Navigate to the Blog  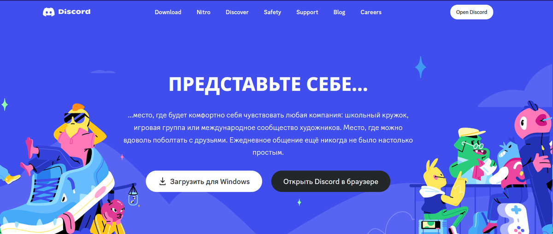pos(339,12)
